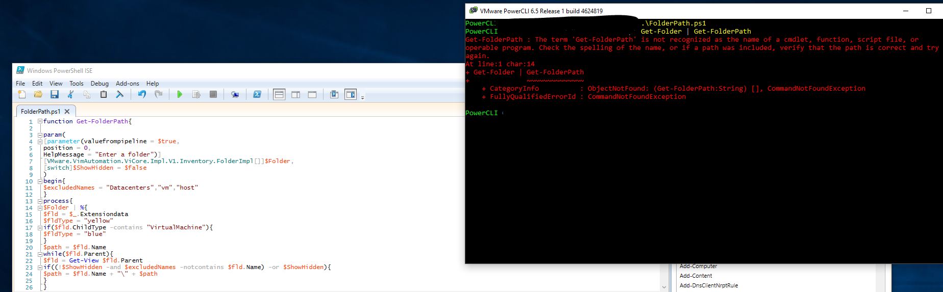Show the script pane maximized

[312, 94]
